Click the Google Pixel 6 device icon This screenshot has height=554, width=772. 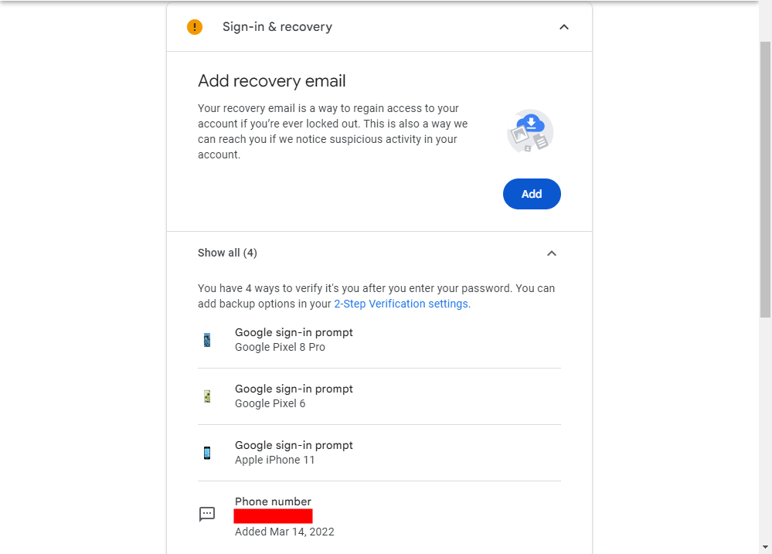tap(207, 396)
